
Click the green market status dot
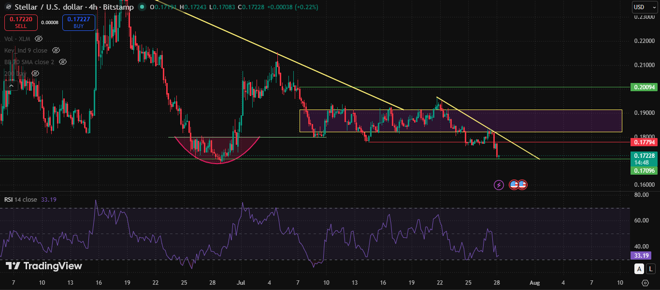pyautogui.click(x=141, y=7)
